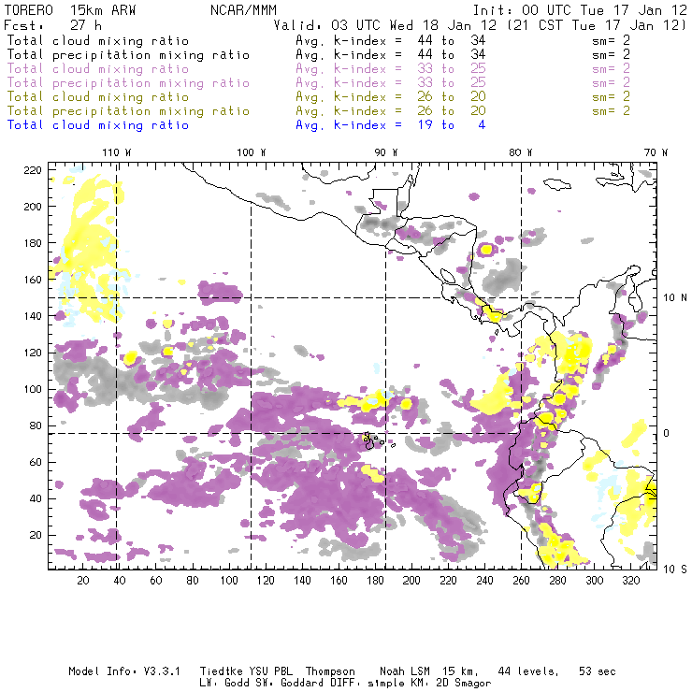The image size is (692, 692).
Task: Click the '110 W' longitude label
Action: (117, 152)
